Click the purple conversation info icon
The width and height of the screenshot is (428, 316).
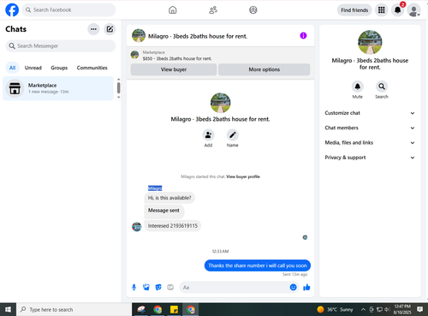point(303,36)
